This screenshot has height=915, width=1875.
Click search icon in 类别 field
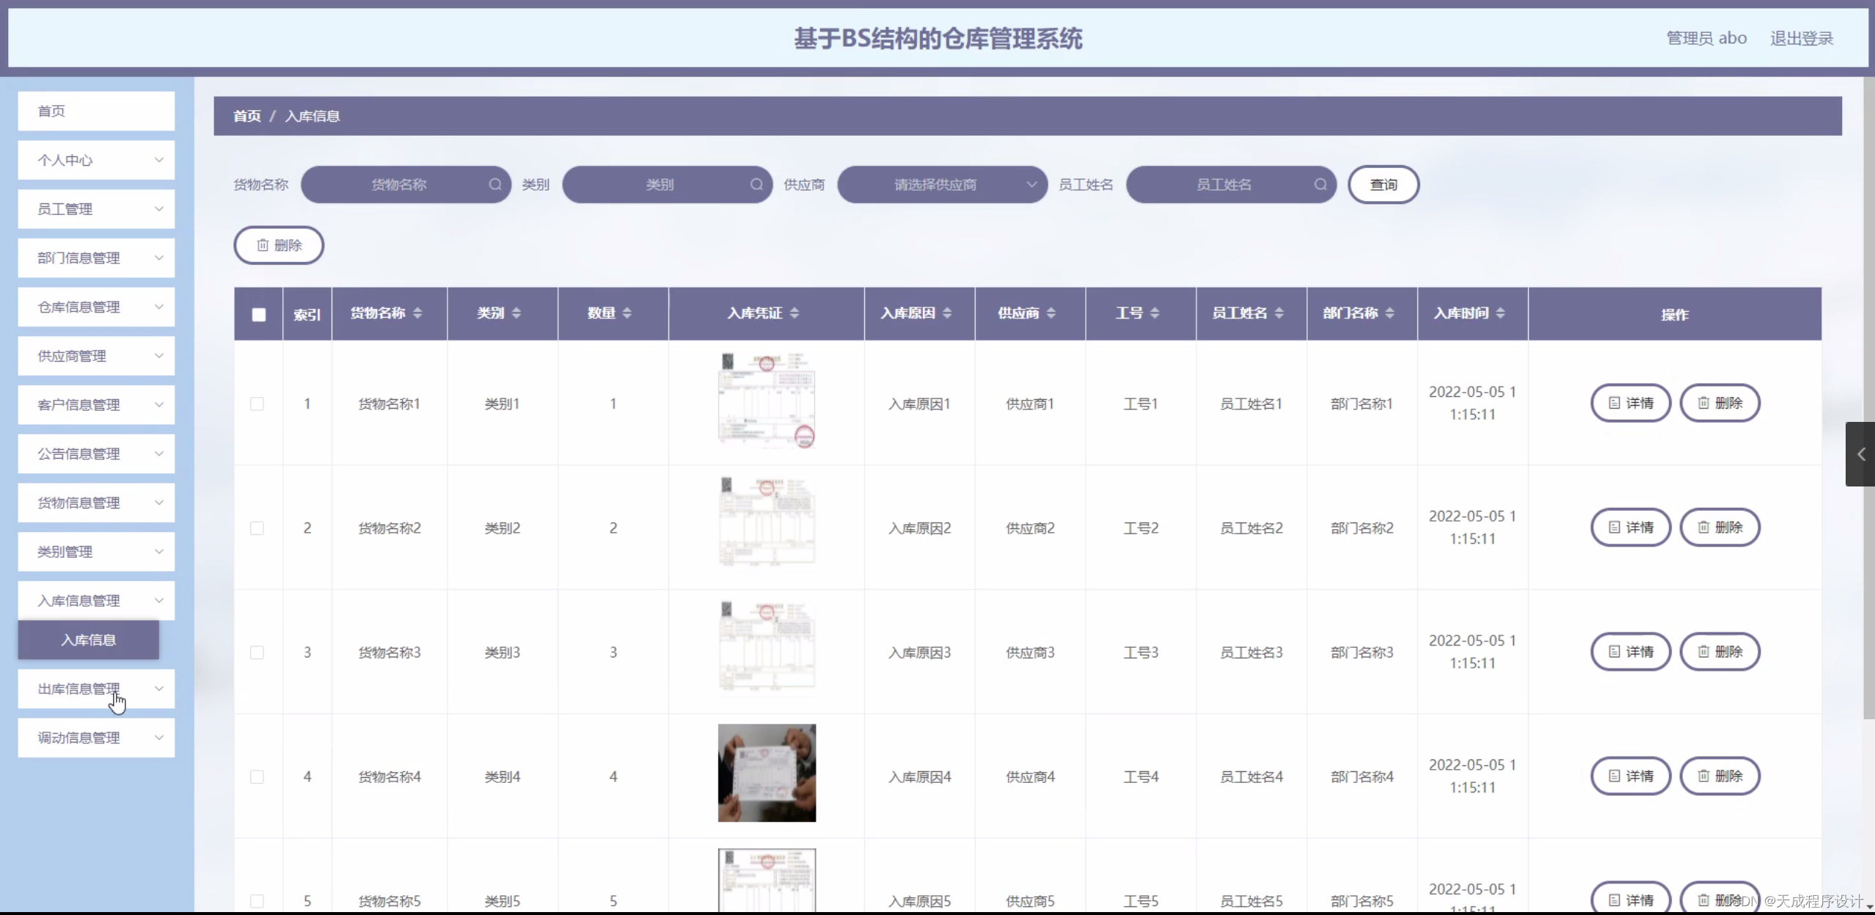pyautogui.click(x=756, y=184)
